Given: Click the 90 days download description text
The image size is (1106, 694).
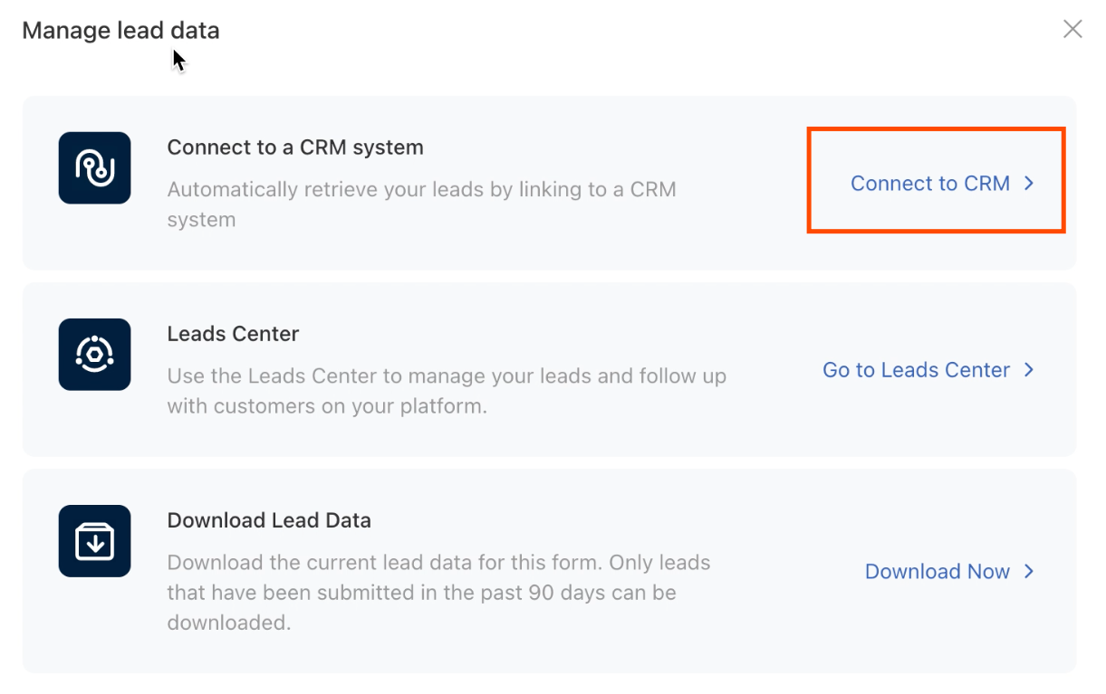Looking at the screenshot, I should click(438, 593).
